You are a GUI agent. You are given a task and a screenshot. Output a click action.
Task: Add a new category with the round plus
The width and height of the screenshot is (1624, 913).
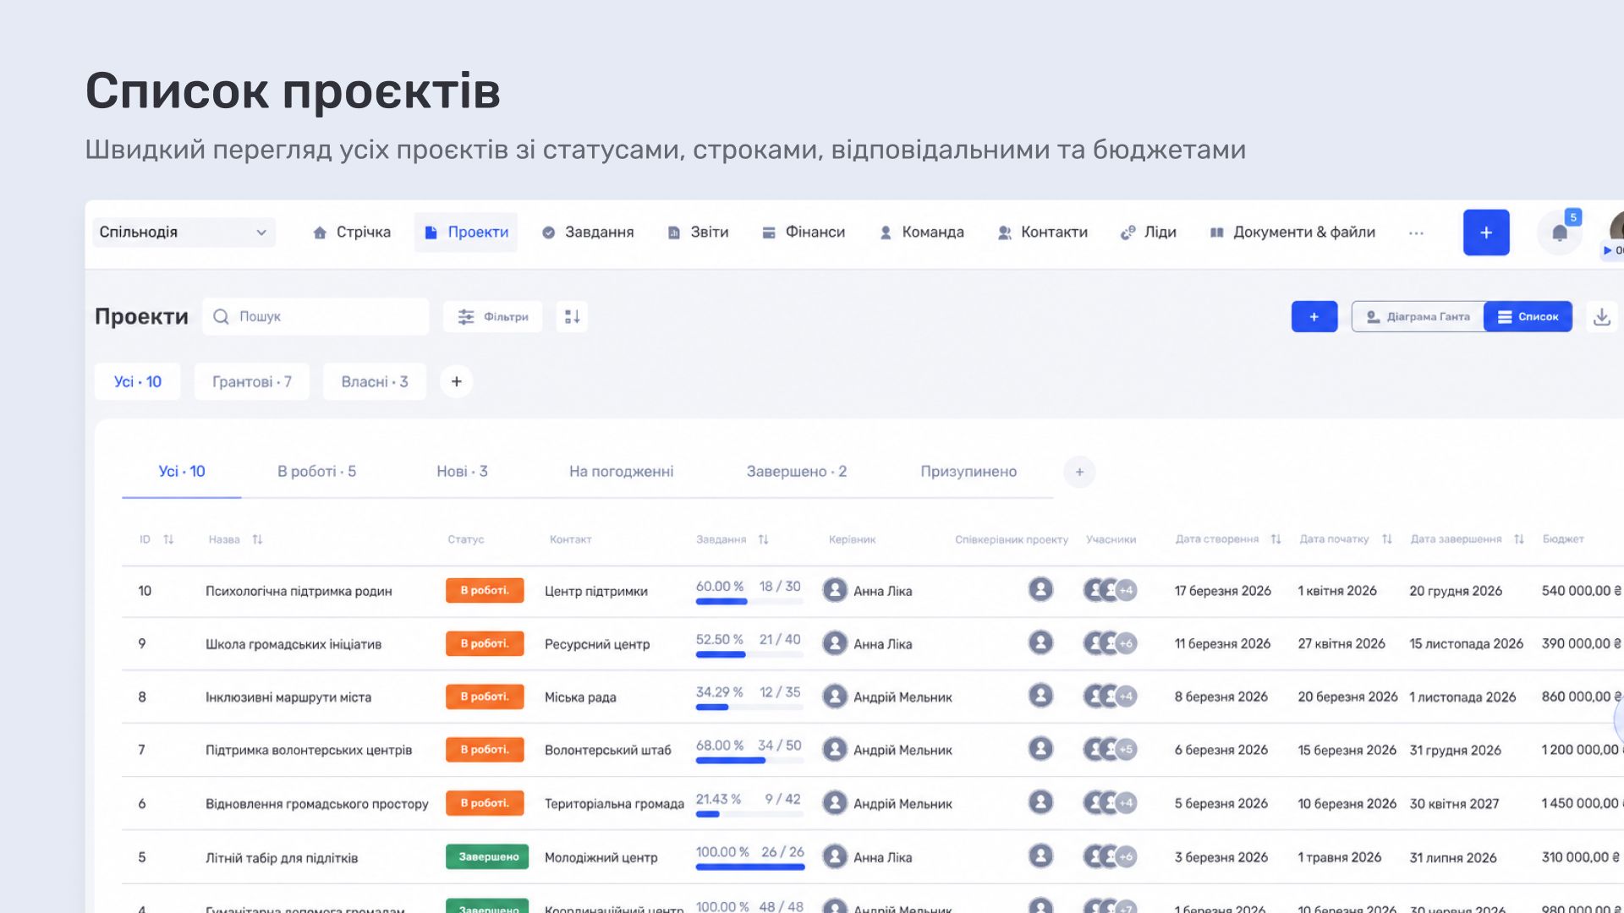click(457, 381)
